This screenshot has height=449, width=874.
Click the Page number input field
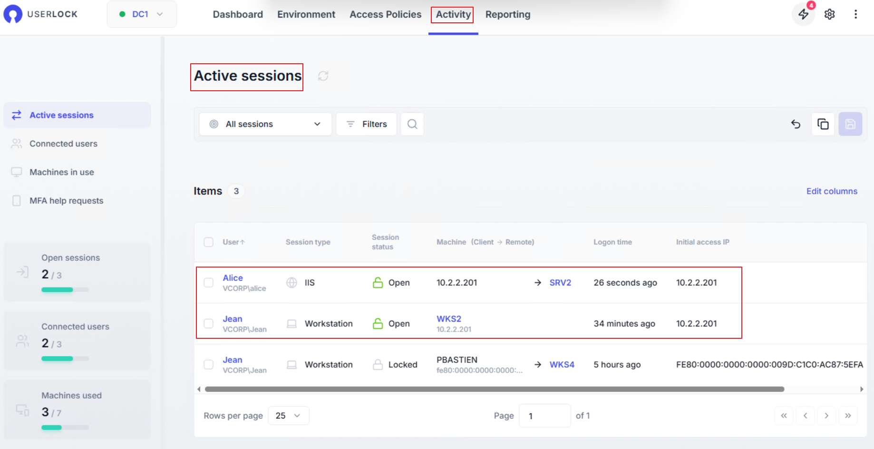click(544, 416)
